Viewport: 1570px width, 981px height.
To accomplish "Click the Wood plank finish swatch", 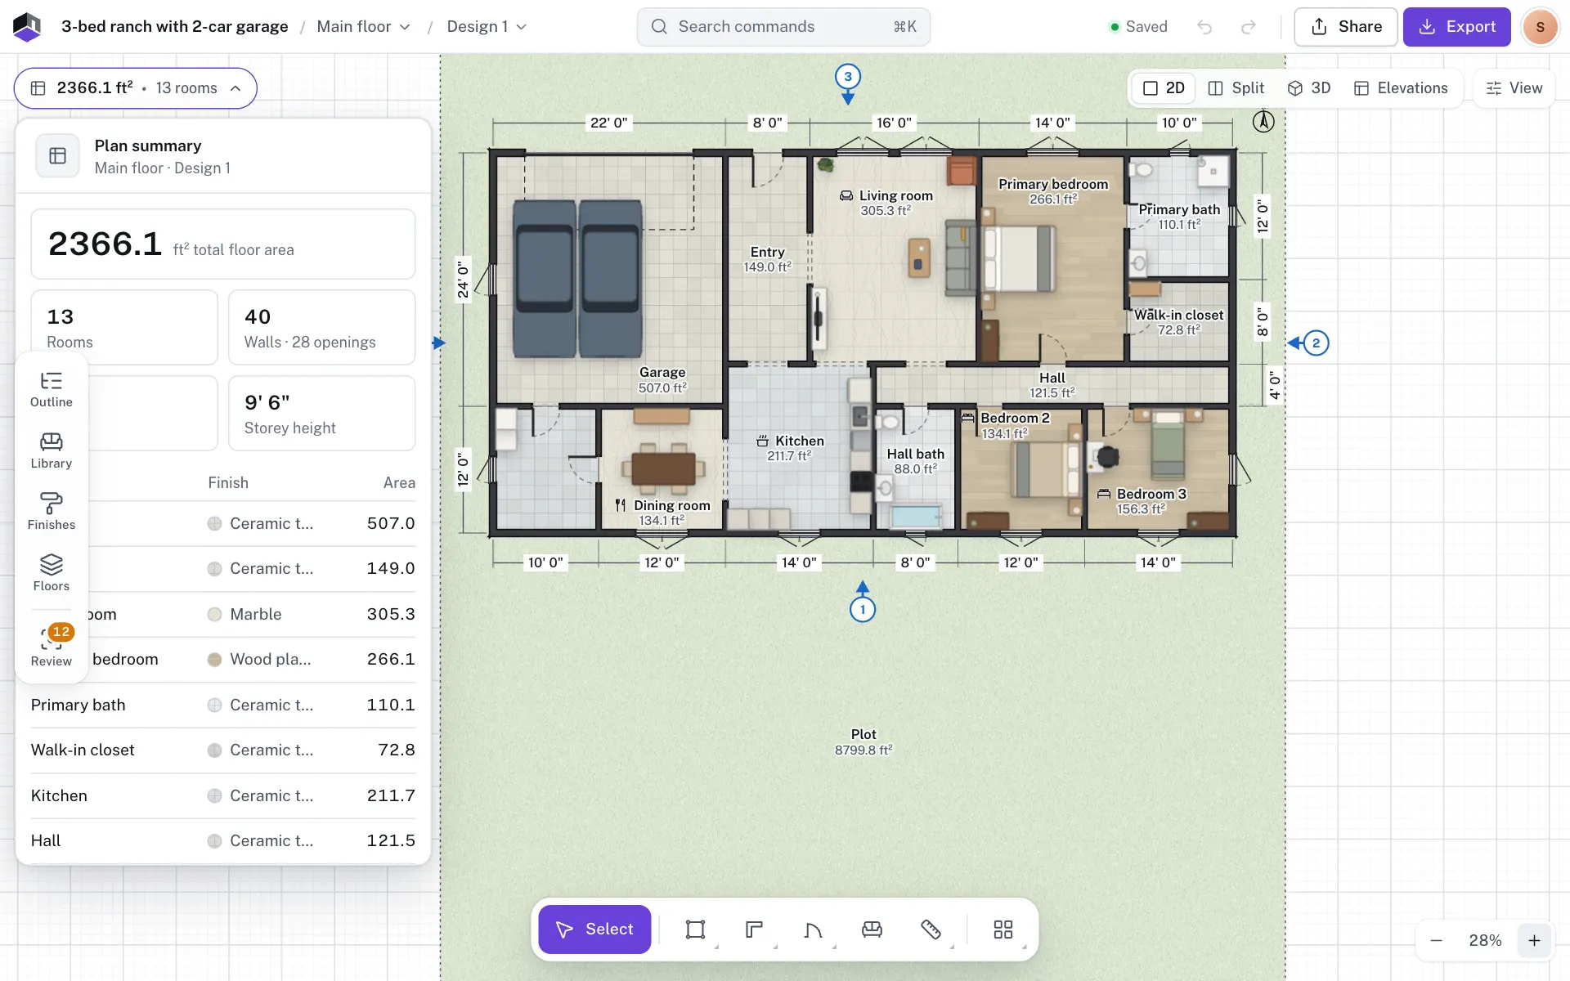I will point(214,660).
